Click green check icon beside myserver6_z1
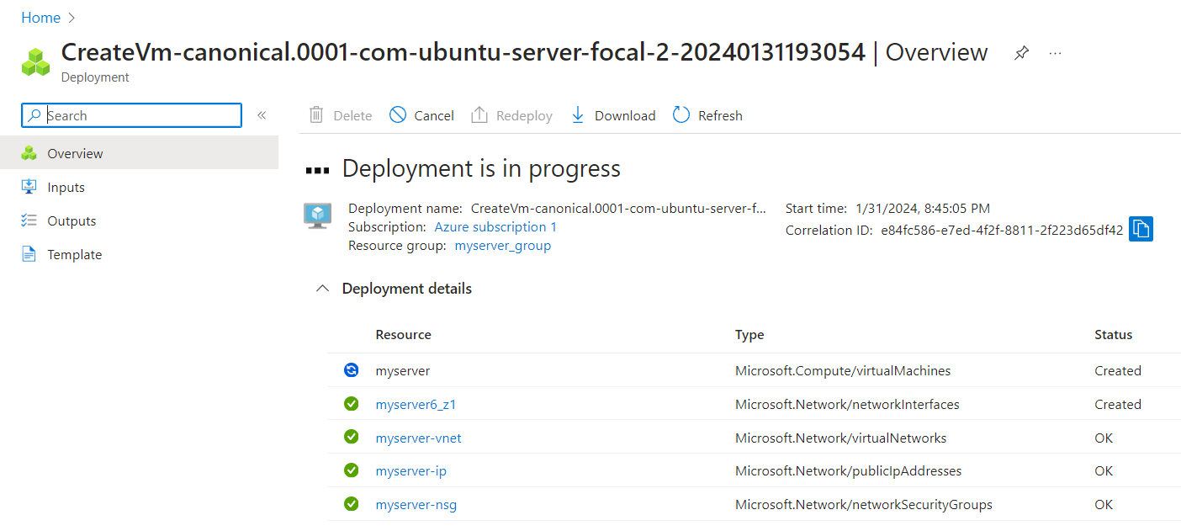Image resolution: width=1181 pixels, height=531 pixels. click(352, 404)
